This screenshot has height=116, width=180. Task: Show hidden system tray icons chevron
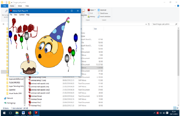154,113
